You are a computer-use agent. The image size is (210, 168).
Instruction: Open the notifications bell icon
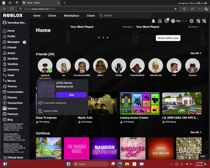click(153, 21)
